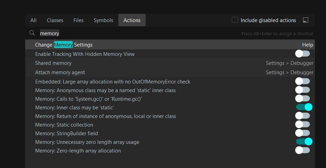Toggle Enable Tracking With Hidden Memory View
The image size is (326, 168).
tap(303, 54)
